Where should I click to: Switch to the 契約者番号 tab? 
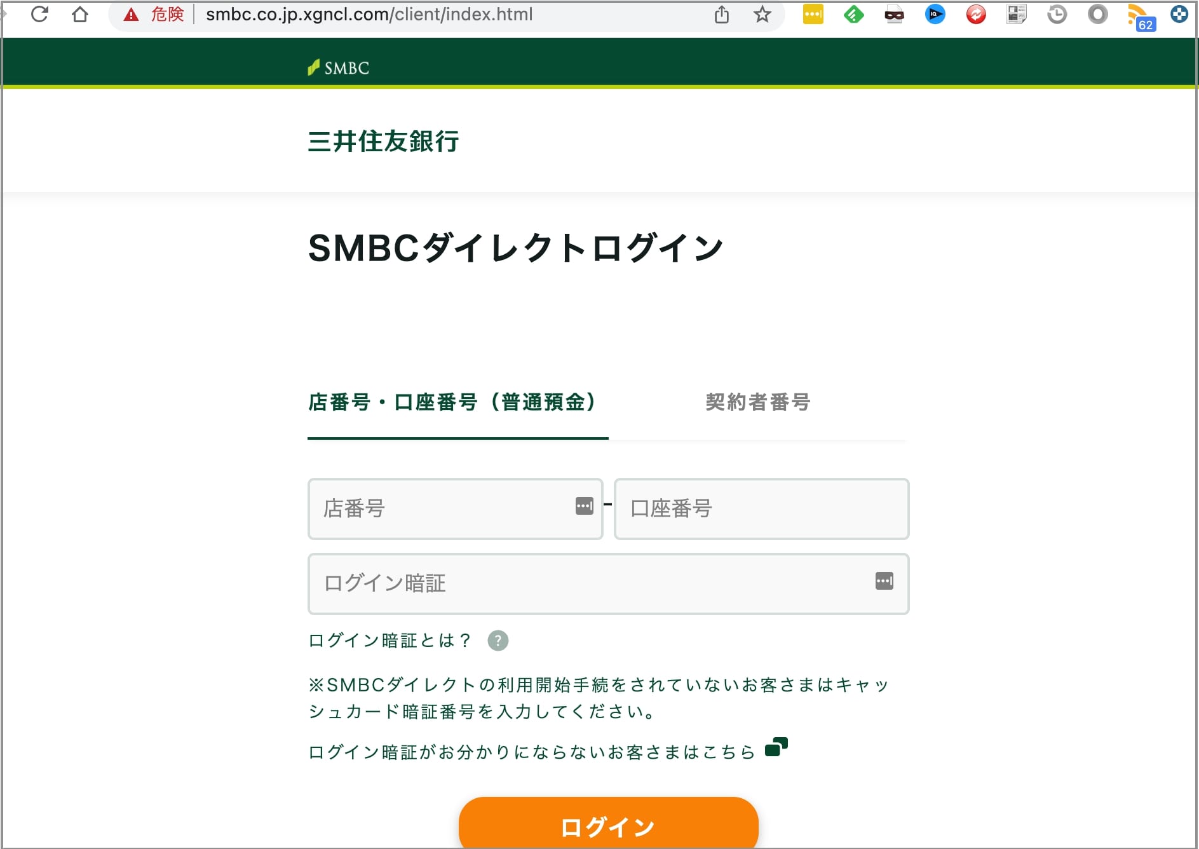click(x=757, y=402)
